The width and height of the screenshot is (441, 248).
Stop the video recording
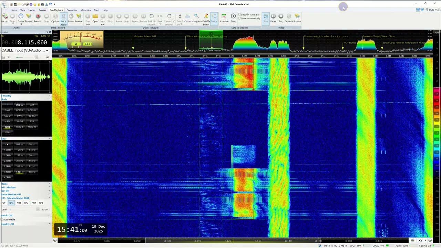tap(281, 18)
